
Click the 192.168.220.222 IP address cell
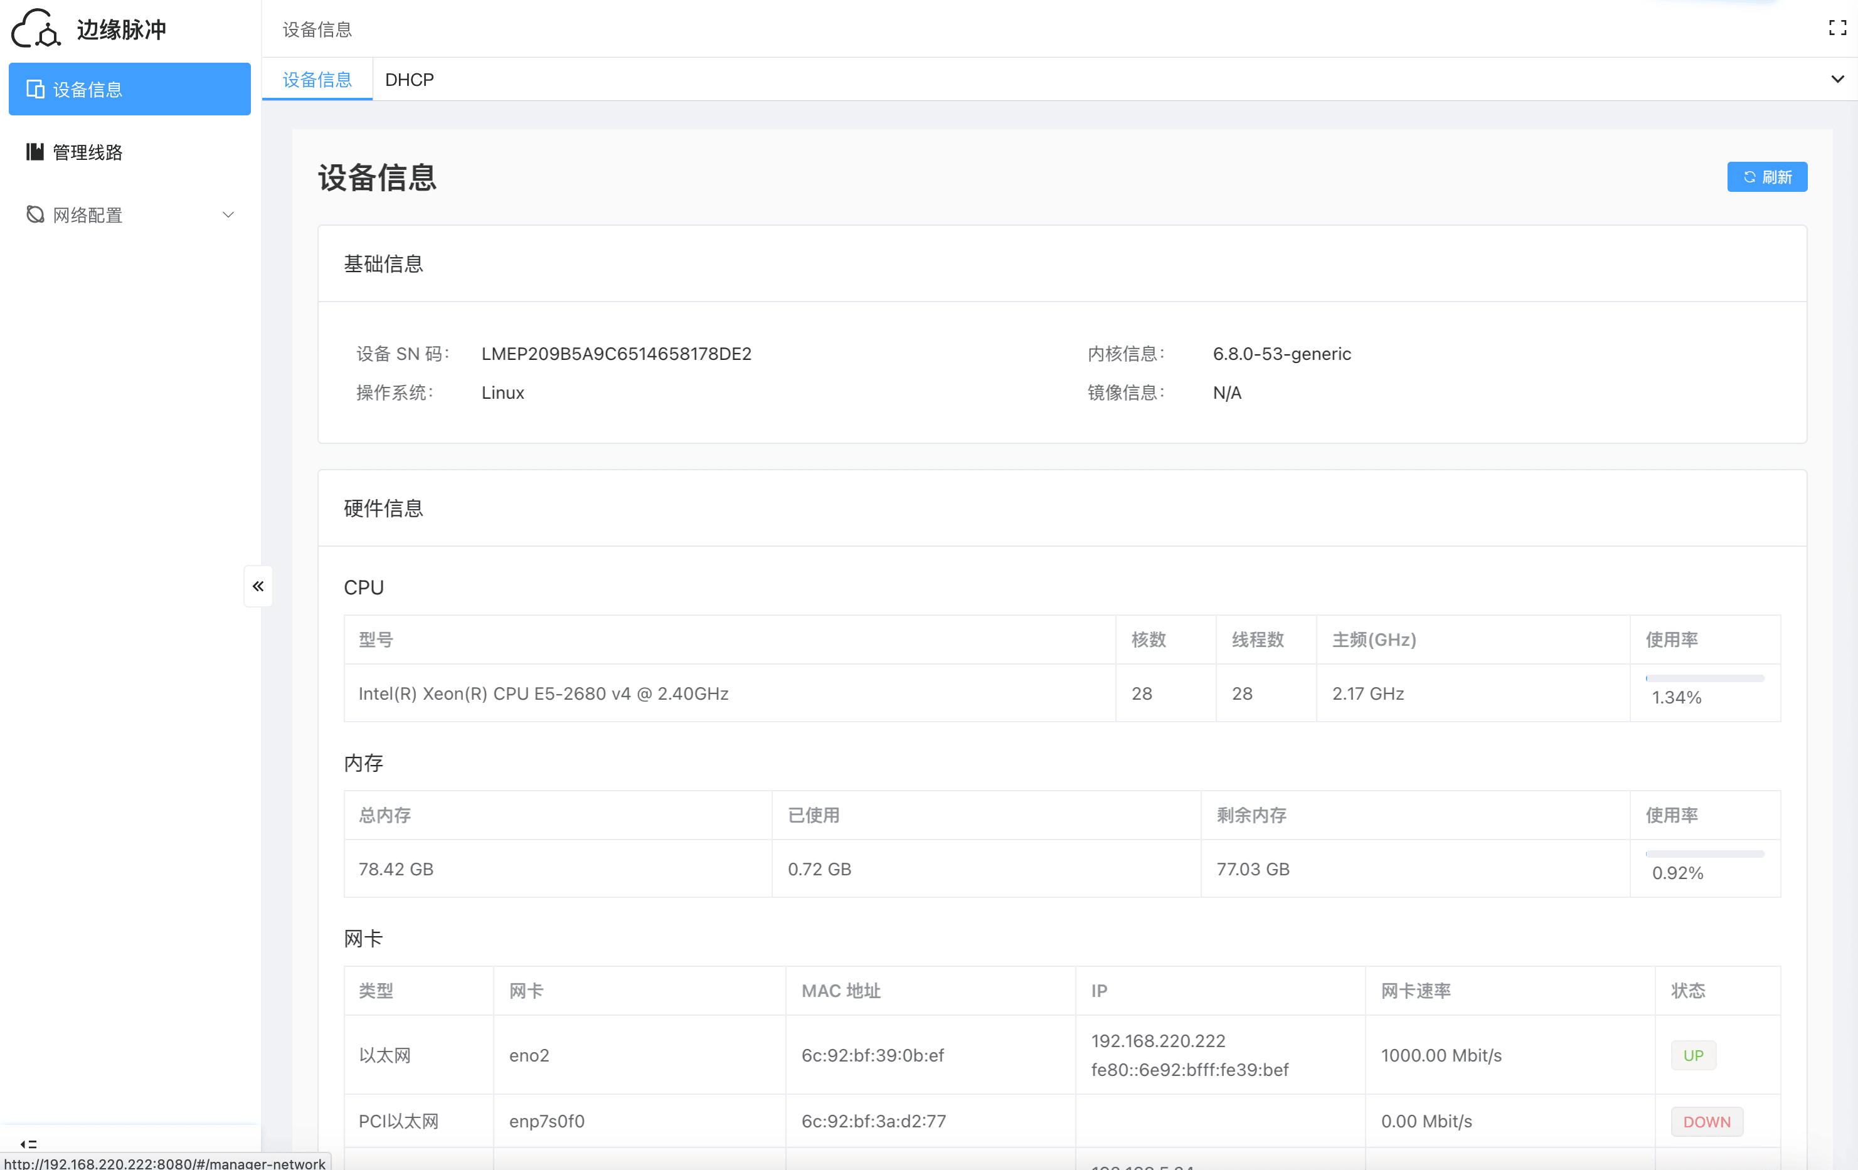click(1157, 1040)
